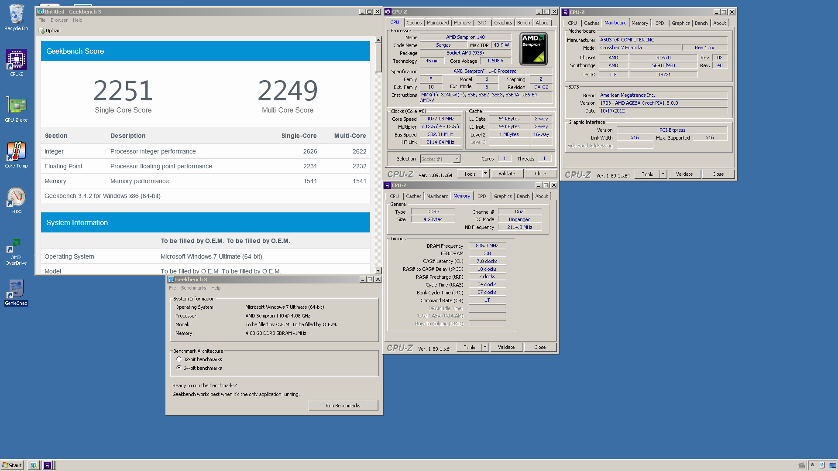Click the CPU Name field AMD Sempron 140

[465, 38]
